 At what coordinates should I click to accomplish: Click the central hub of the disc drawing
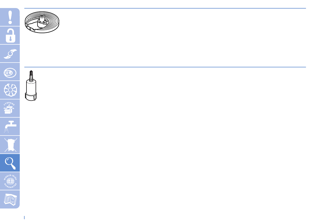click(x=42, y=21)
